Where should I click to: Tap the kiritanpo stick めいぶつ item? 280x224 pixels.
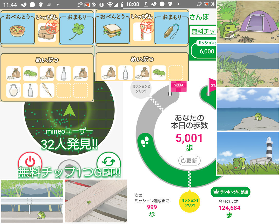point(47,90)
